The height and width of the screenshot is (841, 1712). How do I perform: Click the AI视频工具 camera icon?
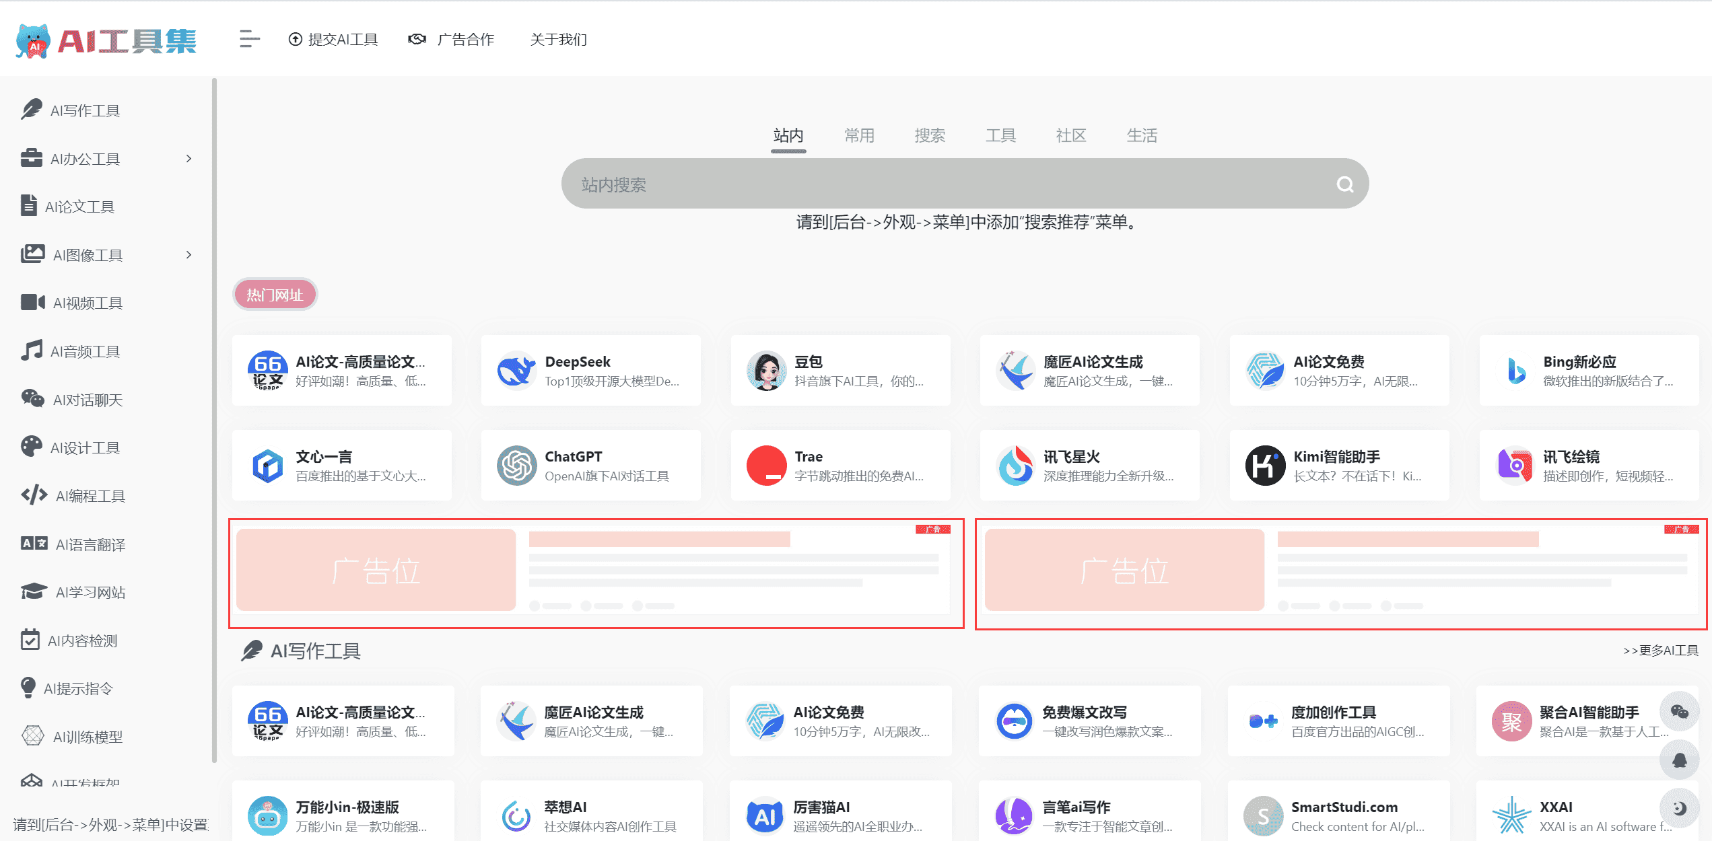click(32, 302)
